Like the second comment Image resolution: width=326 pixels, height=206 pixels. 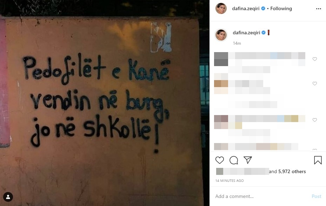[315, 84]
